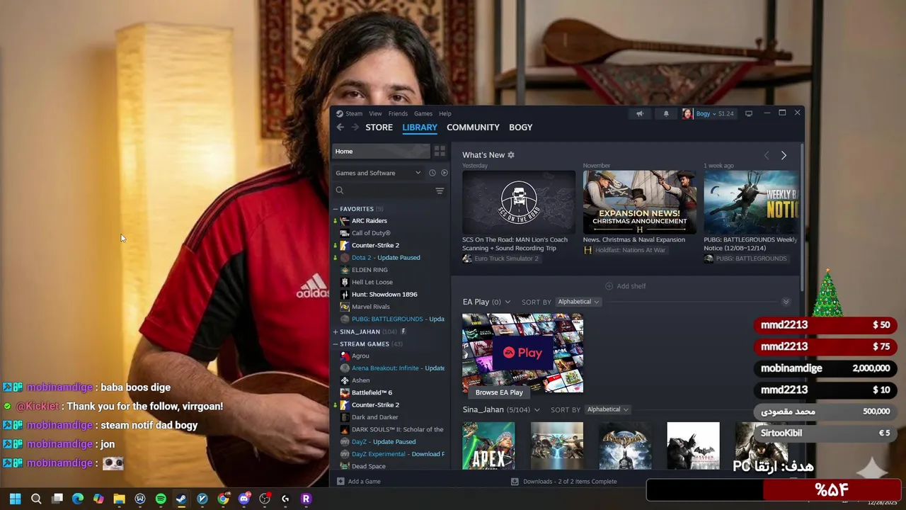Select Battlefield 6 in STREAM GAMES
The image size is (906, 510).
[x=372, y=392]
